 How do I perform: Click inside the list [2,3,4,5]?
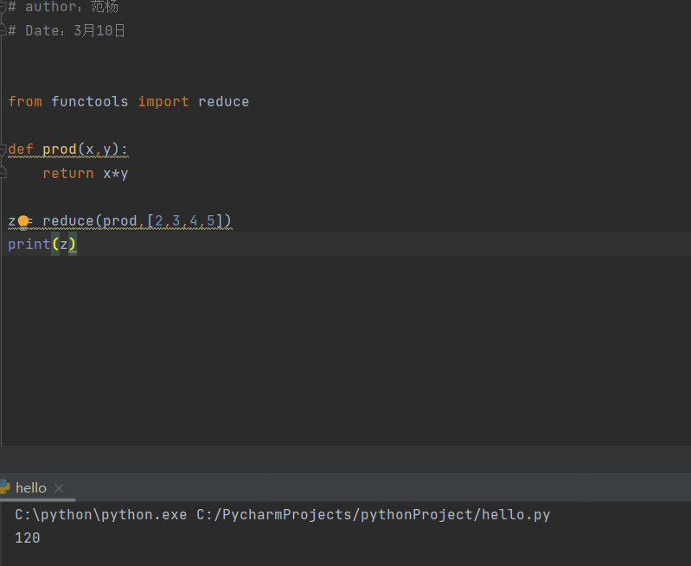point(185,221)
